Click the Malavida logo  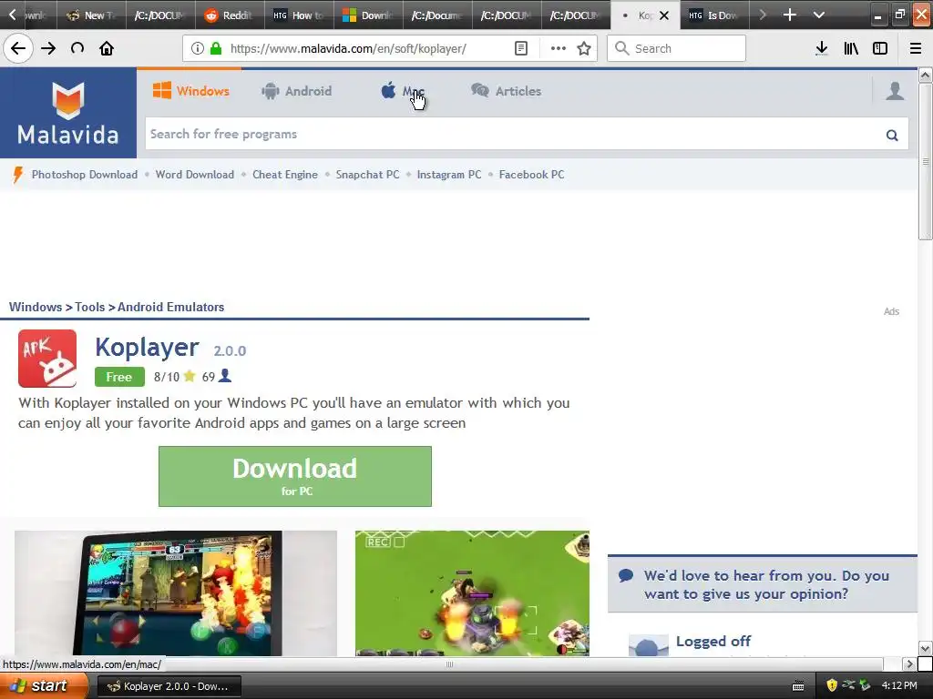[67, 113]
